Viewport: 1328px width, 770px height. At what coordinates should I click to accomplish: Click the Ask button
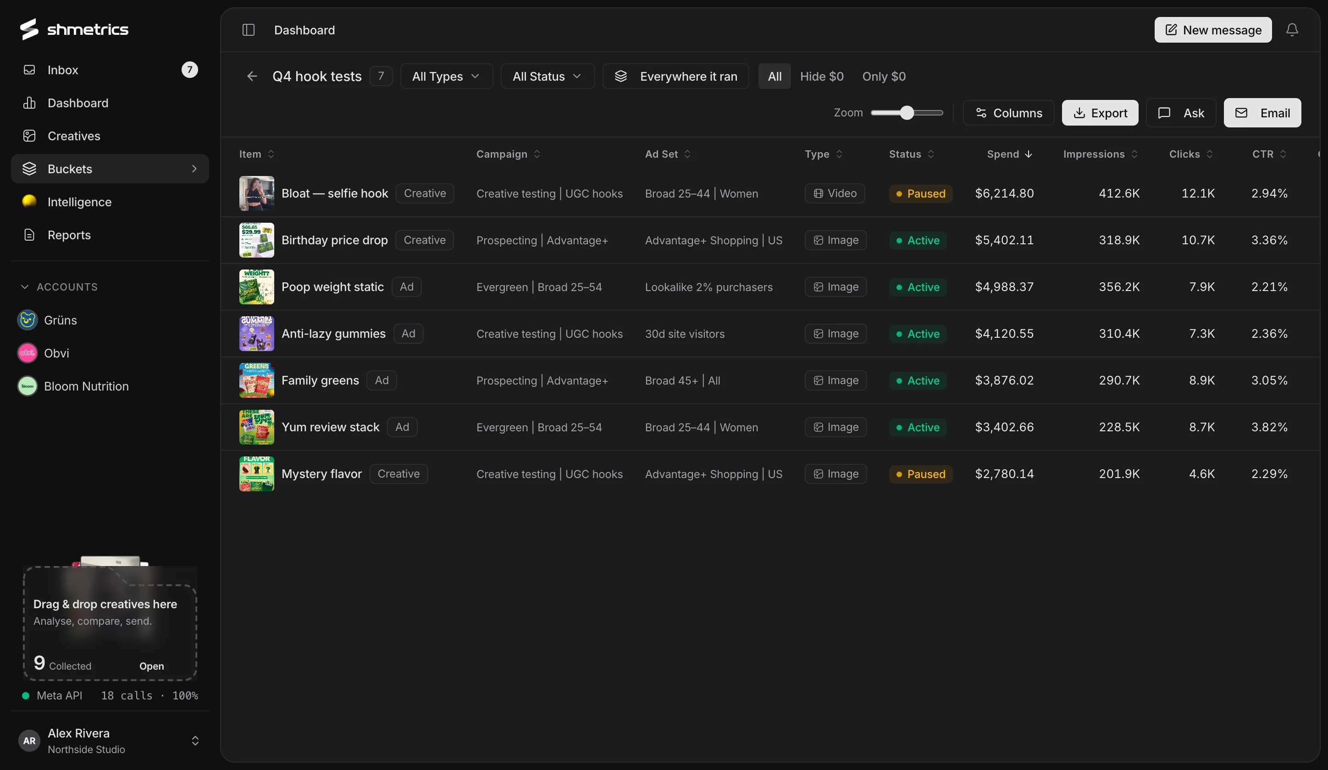(x=1181, y=113)
